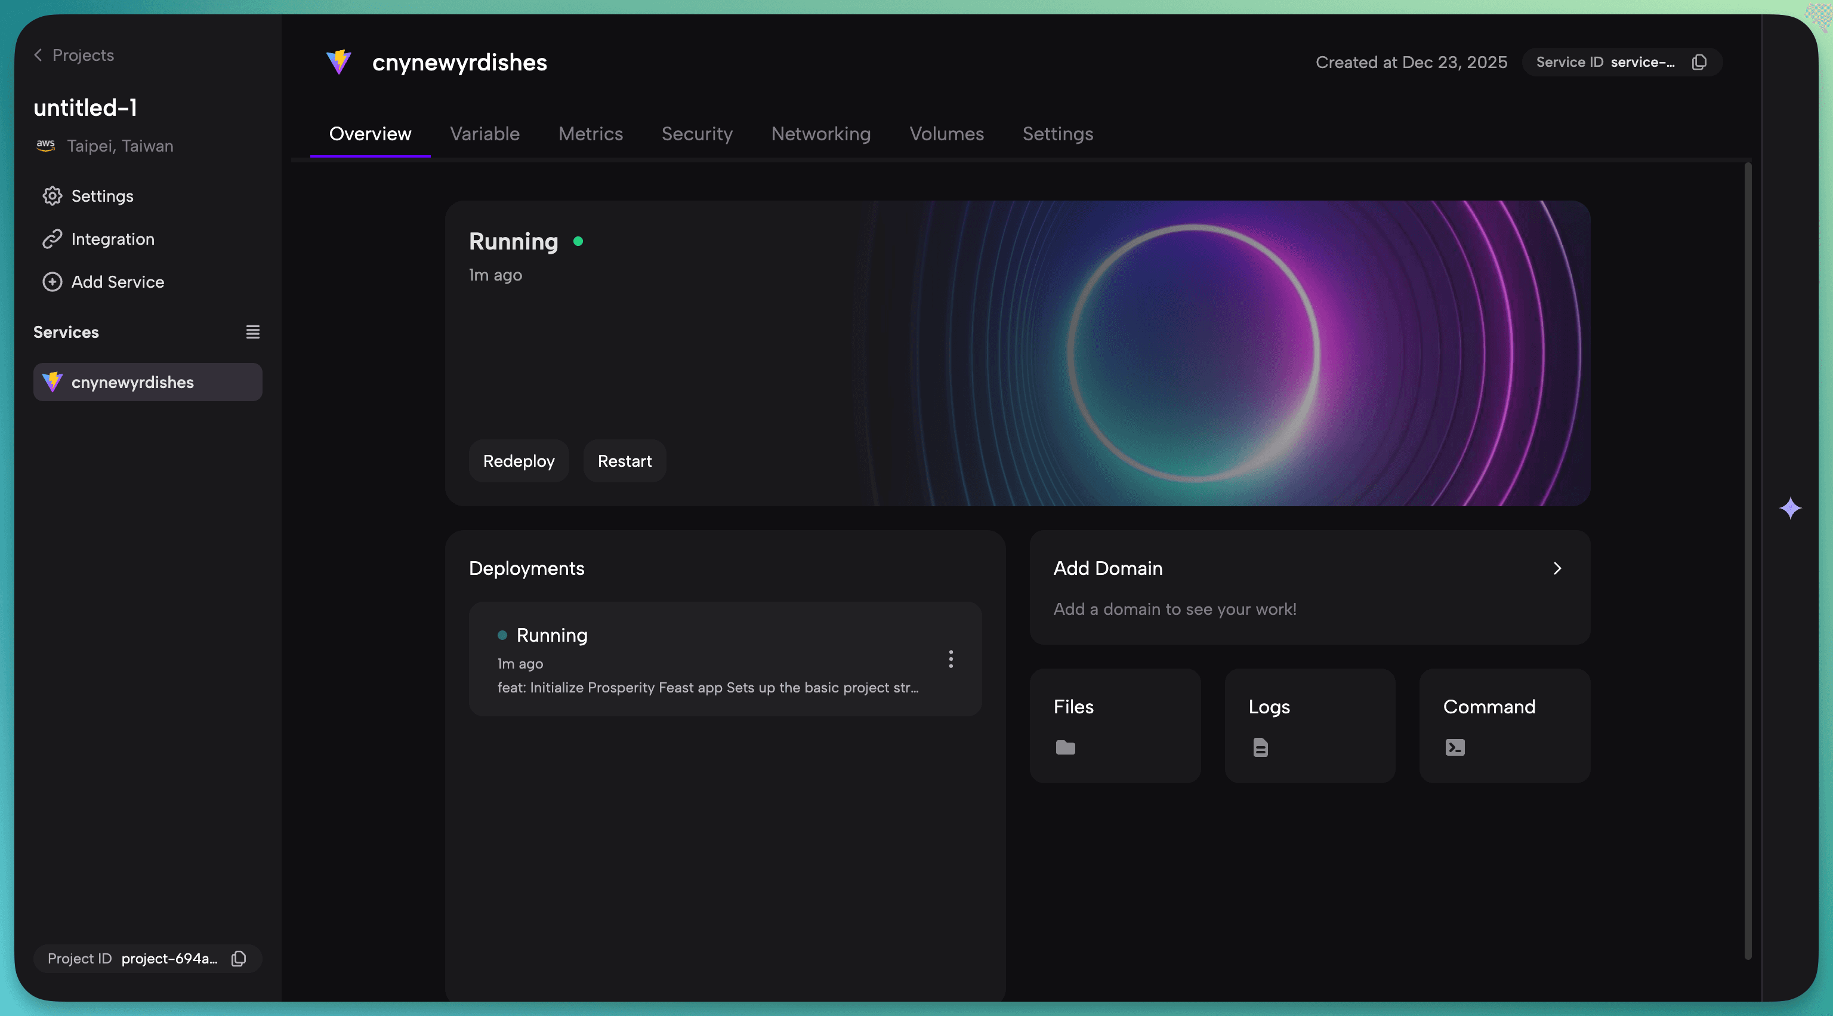The image size is (1833, 1016).
Task: Copy the Project ID with the copy icon
Action: [x=239, y=958]
